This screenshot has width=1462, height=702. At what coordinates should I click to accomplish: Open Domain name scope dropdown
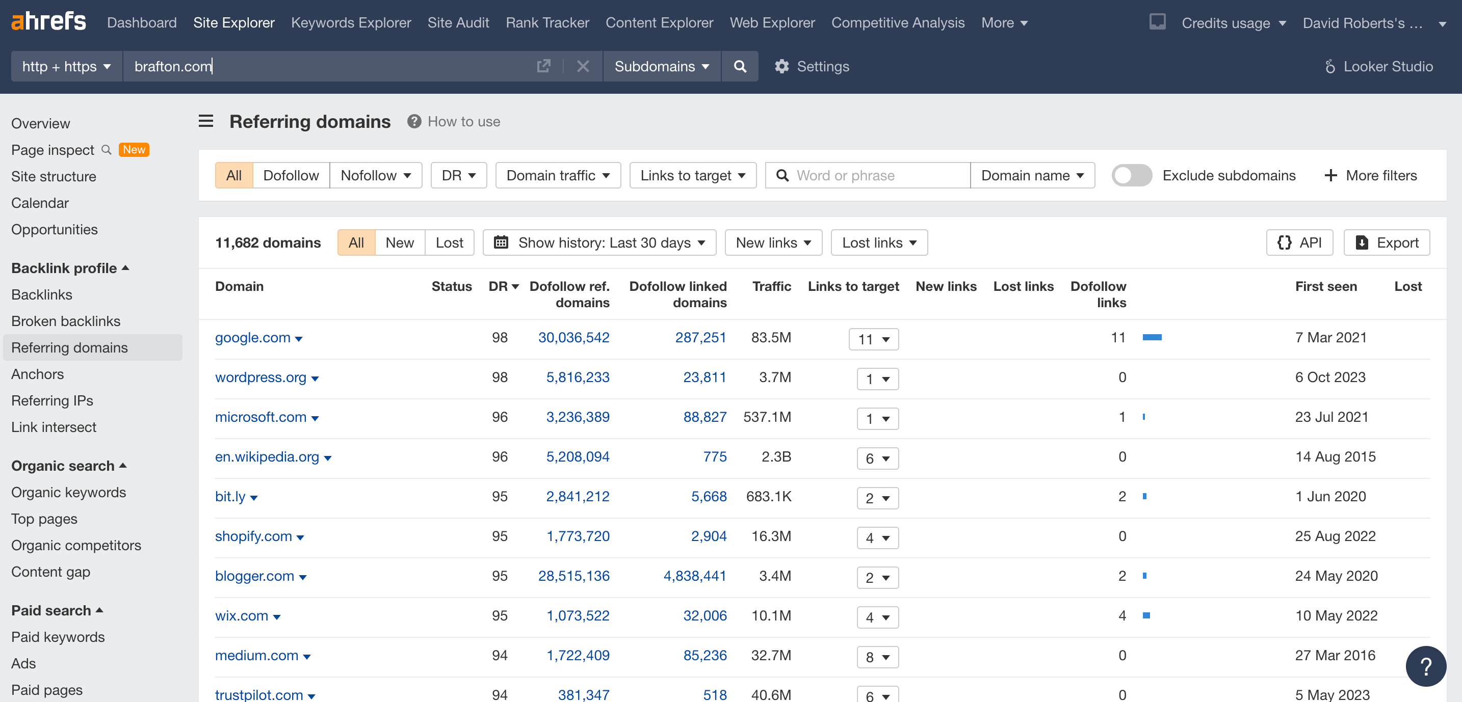1032,175
